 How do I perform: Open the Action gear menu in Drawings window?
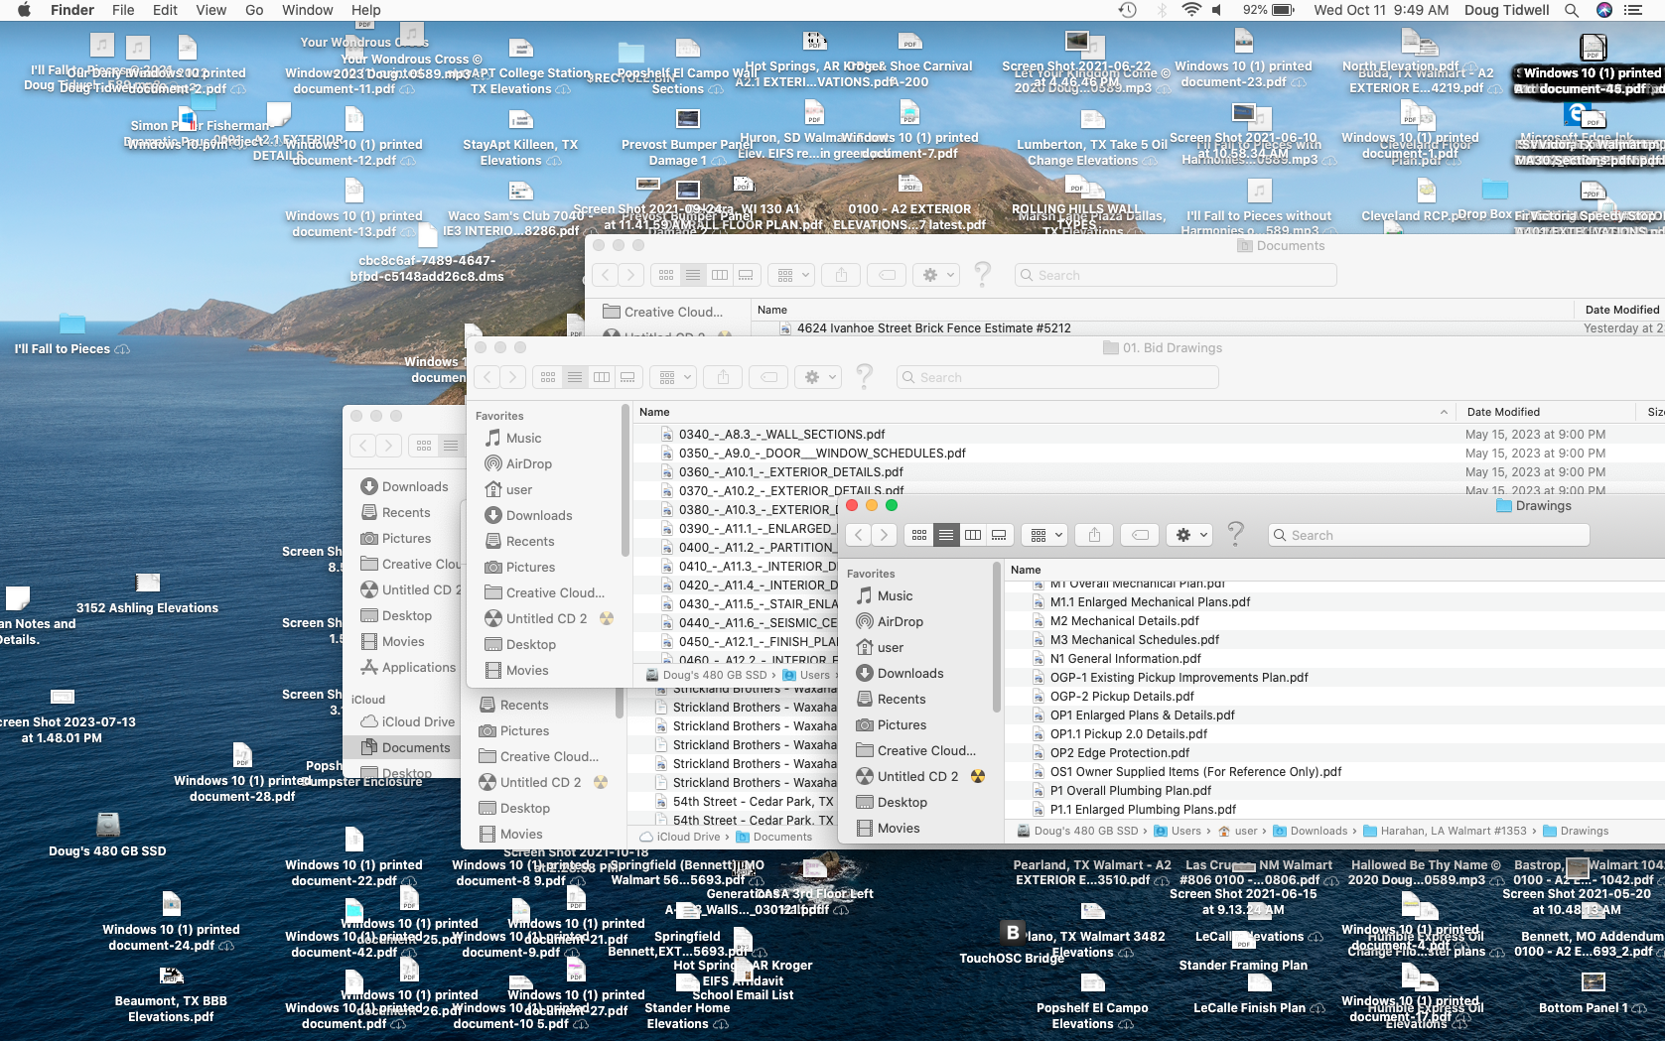1190,535
